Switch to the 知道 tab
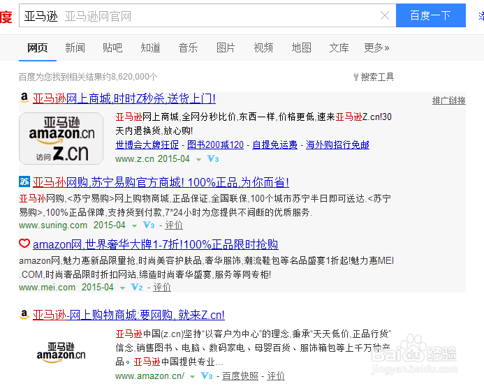The image size is (484, 386). 150,48
